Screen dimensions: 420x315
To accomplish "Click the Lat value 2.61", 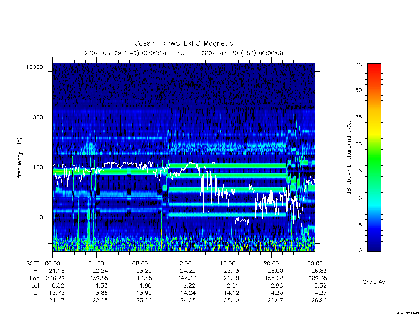I will (232, 286).
